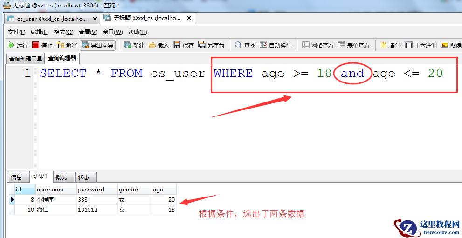
Task: Save the query with 保存
Action: tap(184, 45)
